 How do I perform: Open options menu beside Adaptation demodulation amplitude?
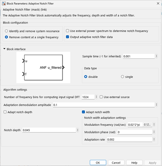[157, 105]
